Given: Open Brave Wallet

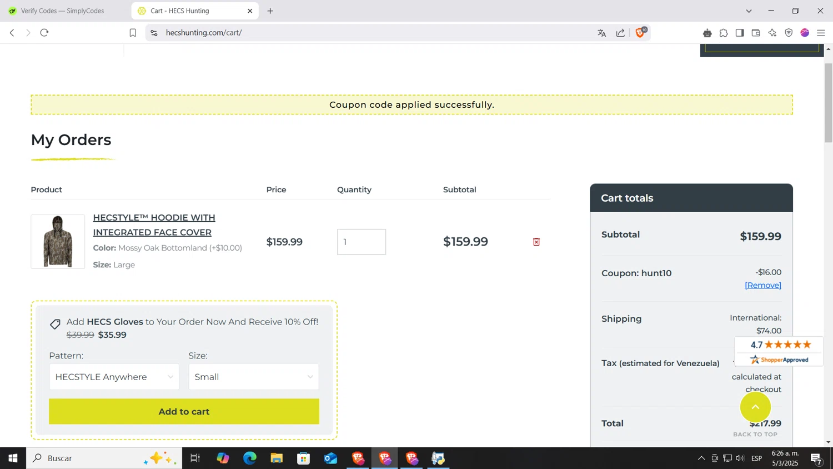Looking at the screenshot, I should click(756, 33).
